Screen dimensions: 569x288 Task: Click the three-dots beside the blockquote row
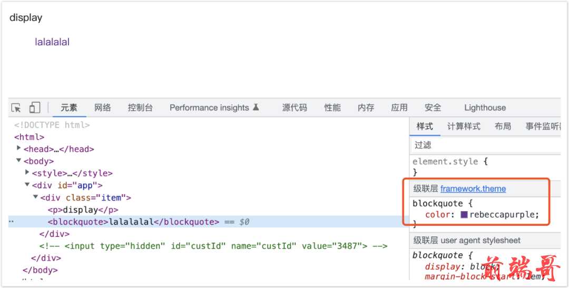tap(11, 221)
